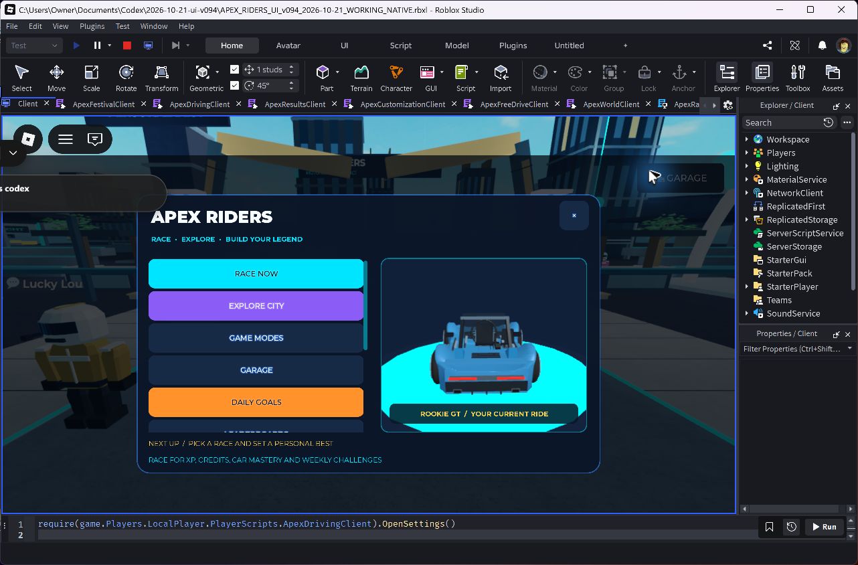Toggle the Properties panel button
Screen dimensions: 858x565
[x=762, y=78]
